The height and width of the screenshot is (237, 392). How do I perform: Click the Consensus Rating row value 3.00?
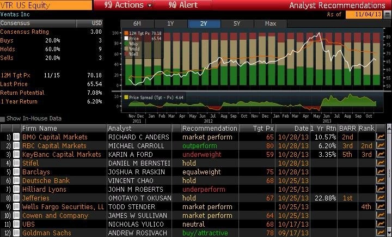tap(96, 32)
